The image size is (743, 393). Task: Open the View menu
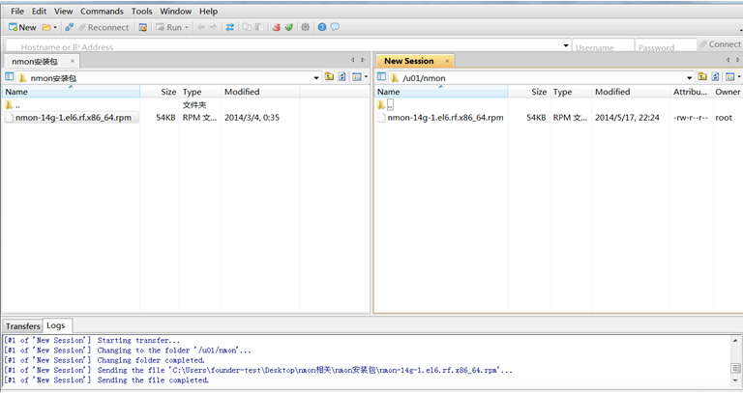[x=64, y=12]
